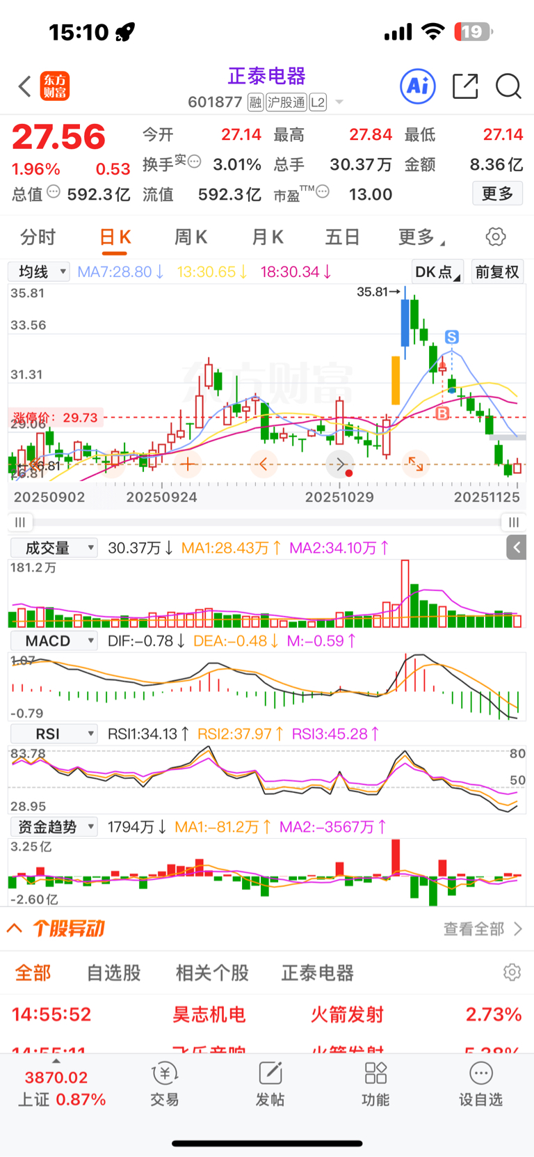
Task: Collapse side panel arrow near 成交量
Action: click(x=517, y=548)
